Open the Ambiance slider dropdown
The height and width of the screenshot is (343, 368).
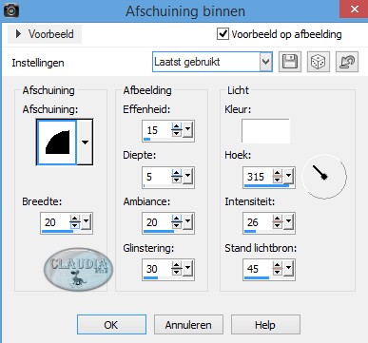[187, 222]
